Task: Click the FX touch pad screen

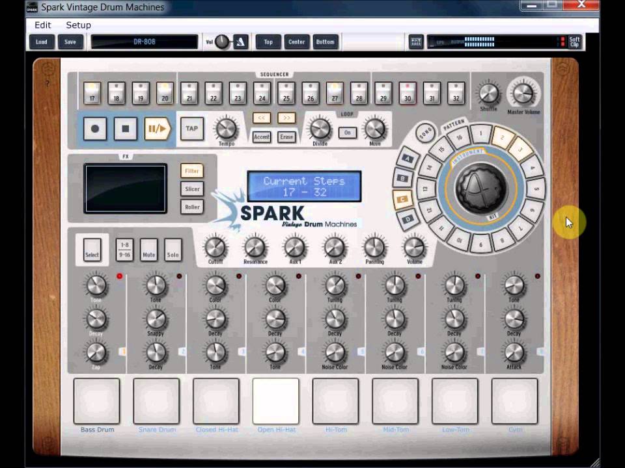Action: click(126, 188)
